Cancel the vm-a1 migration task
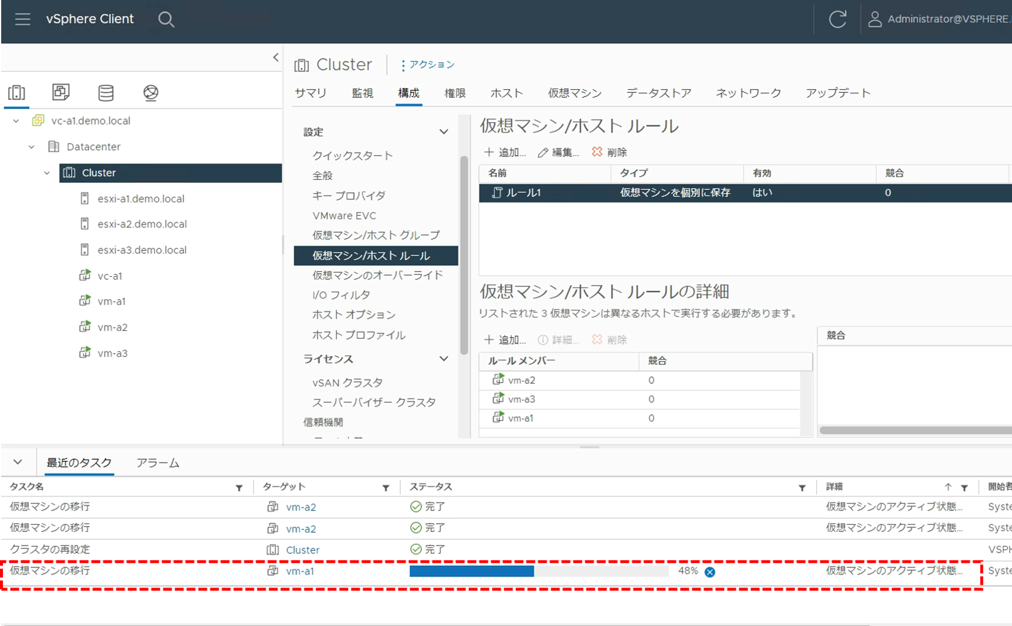1012x626 pixels. coord(710,572)
